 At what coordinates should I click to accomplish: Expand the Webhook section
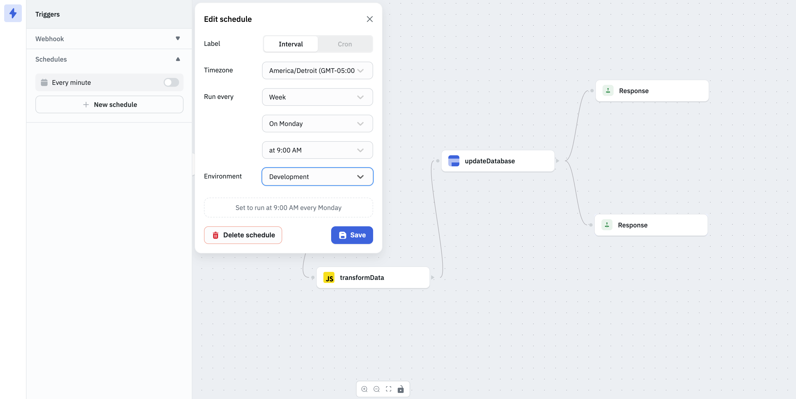coord(177,38)
